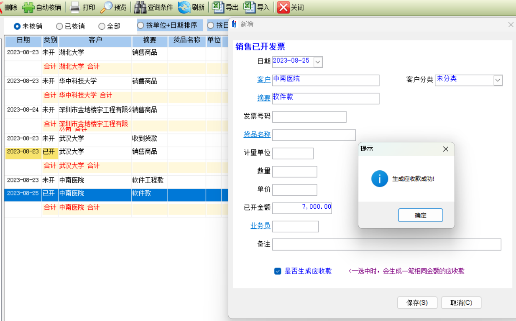The width and height of the screenshot is (516, 321).
Task: Select the 未核销 radio option
Action: pyautogui.click(x=17, y=26)
